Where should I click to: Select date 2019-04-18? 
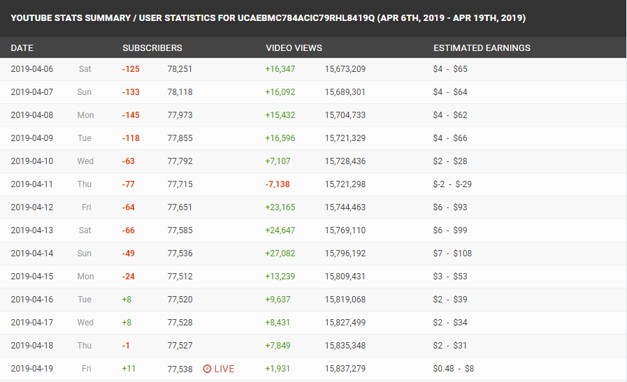(x=32, y=346)
